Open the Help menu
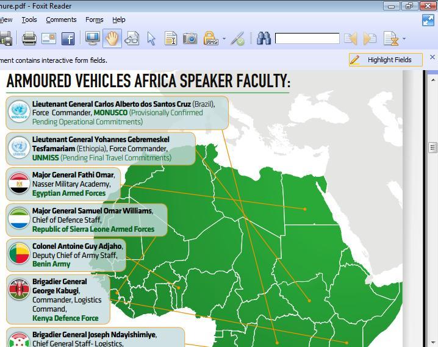 (119, 20)
